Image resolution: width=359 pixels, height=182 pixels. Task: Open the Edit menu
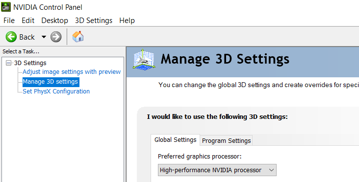28,21
